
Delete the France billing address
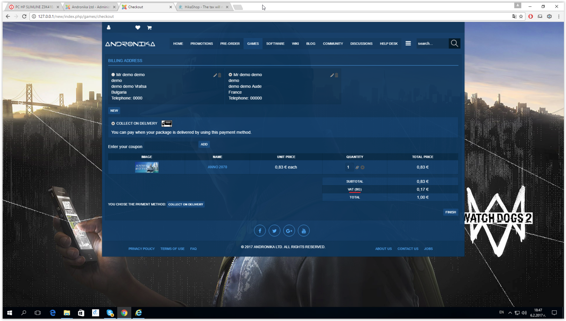point(336,75)
